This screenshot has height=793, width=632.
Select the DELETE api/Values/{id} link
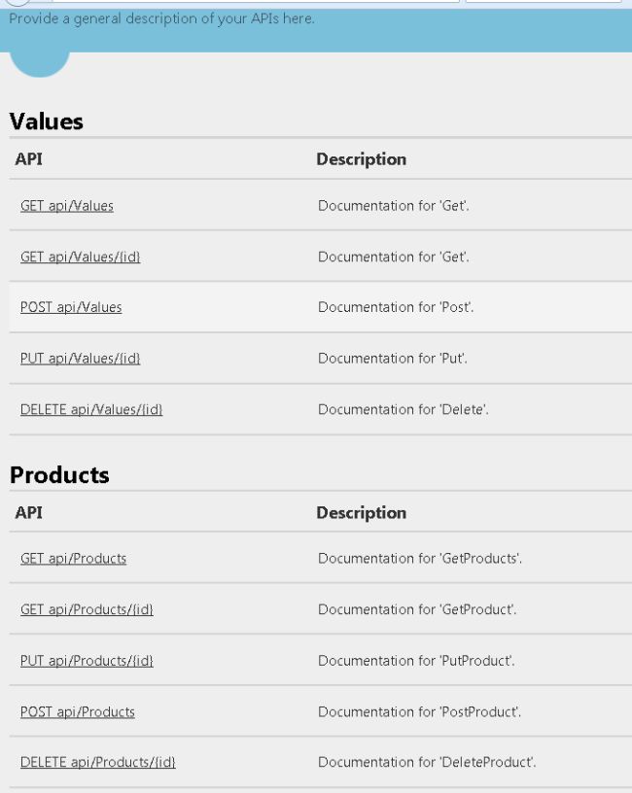click(91, 409)
